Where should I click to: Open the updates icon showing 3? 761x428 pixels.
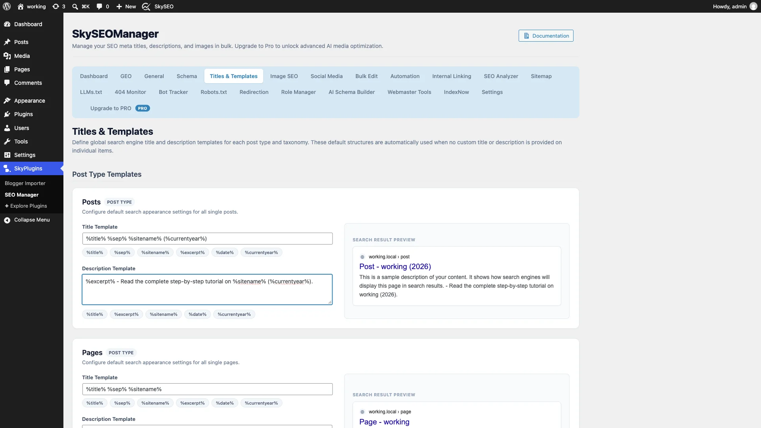click(56, 6)
